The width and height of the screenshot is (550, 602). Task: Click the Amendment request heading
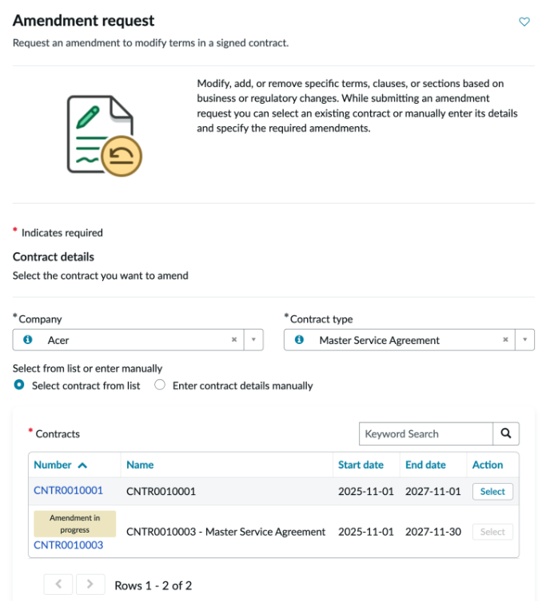click(83, 20)
